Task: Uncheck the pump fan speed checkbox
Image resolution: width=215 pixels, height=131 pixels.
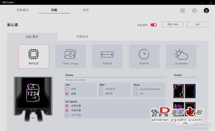Action: coord(67,106)
